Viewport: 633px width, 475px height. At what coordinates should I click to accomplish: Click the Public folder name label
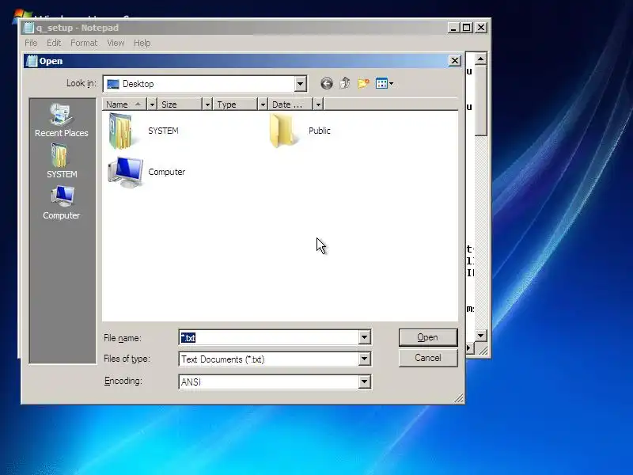tap(320, 131)
